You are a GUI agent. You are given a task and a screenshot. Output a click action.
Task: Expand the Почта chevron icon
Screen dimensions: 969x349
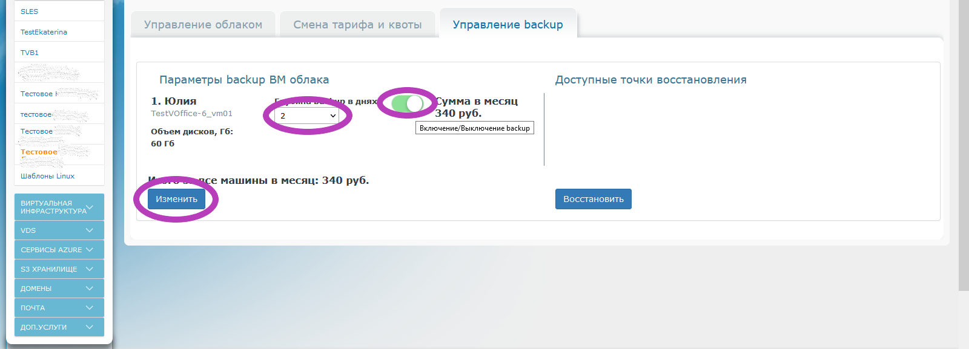tap(90, 308)
